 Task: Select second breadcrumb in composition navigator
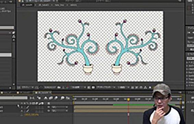pos(44,5)
